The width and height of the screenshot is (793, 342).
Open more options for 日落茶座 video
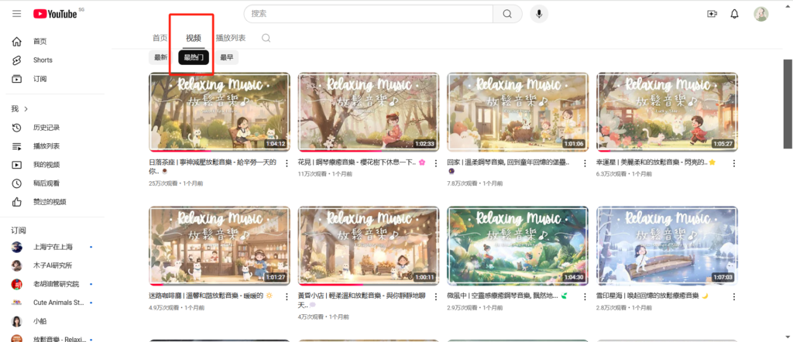click(x=287, y=163)
